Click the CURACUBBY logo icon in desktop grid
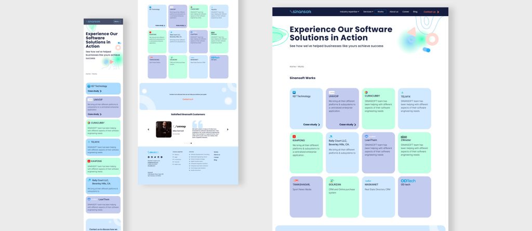This screenshot has width=532, height=231. click(x=366, y=92)
